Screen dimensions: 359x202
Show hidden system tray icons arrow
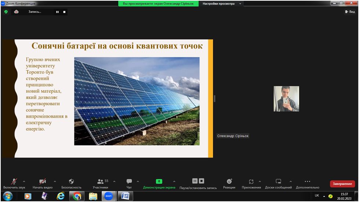324,196
